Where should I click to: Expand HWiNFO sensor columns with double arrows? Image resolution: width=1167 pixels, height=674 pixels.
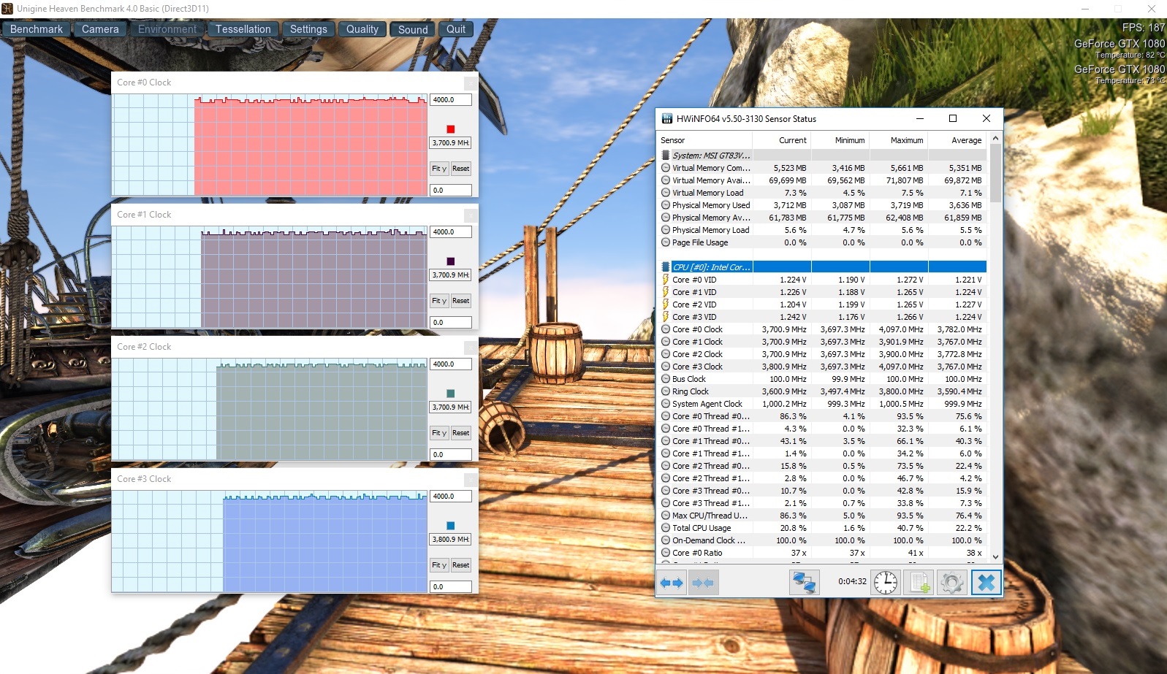(x=672, y=583)
